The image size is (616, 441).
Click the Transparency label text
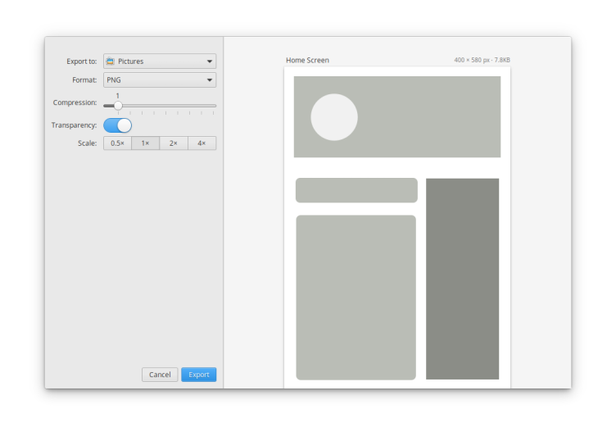74,125
